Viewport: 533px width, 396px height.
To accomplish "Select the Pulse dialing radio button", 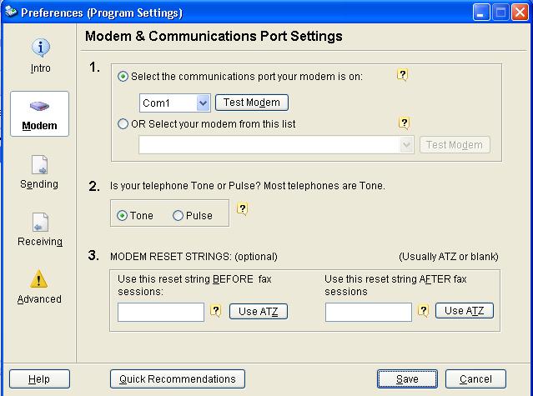I will [x=178, y=216].
